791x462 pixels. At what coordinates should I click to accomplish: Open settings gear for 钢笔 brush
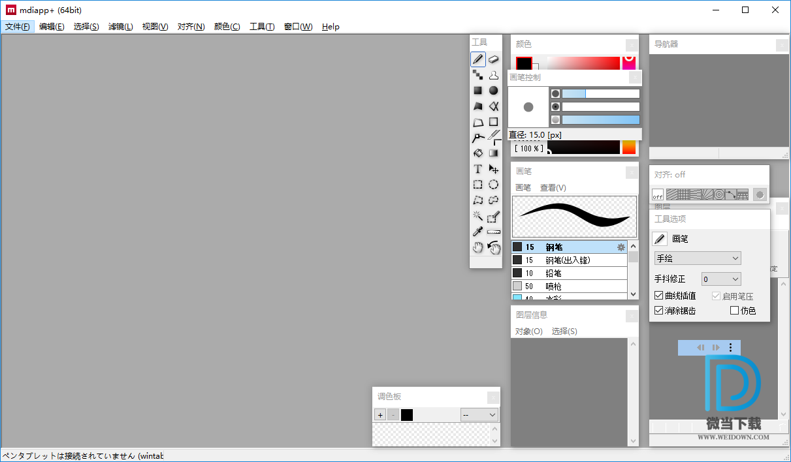click(x=621, y=247)
